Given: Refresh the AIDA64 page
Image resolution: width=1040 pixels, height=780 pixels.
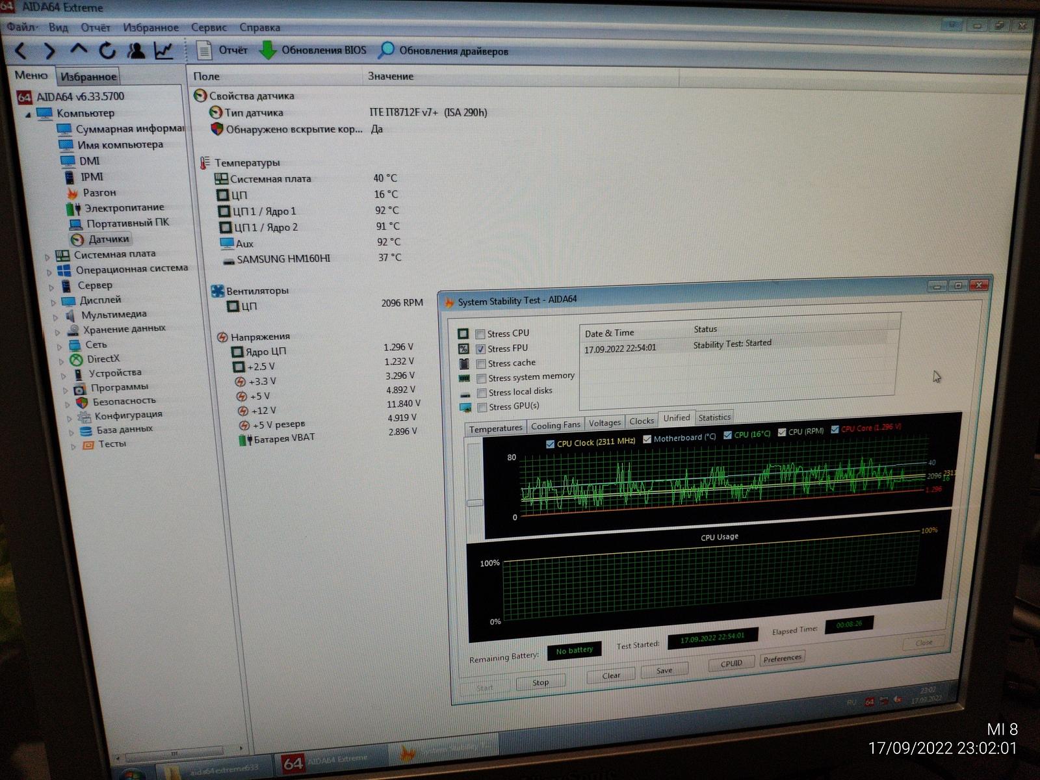Looking at the screenshot, I should pyautogui.click(x=107, y=50).
